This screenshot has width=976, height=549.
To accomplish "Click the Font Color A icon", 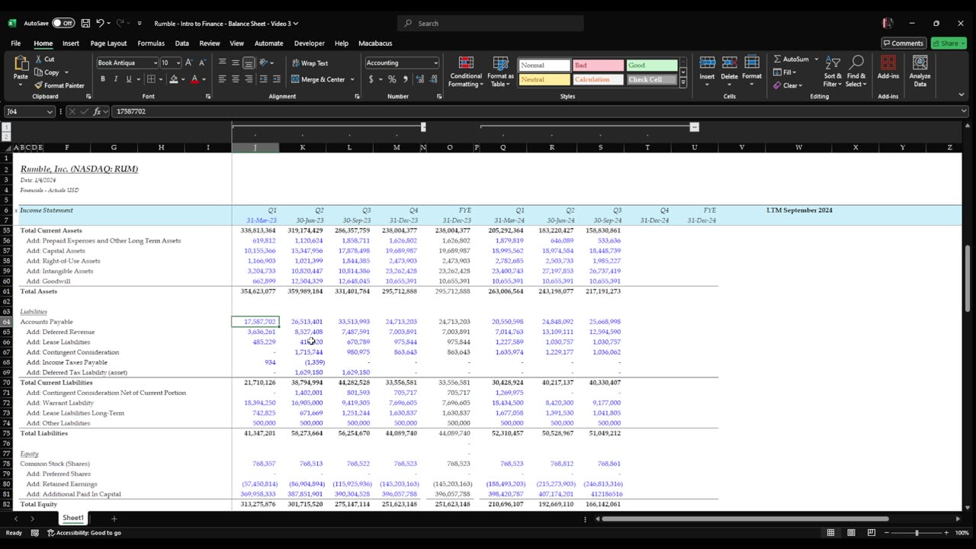I will [x=195, y=79].
